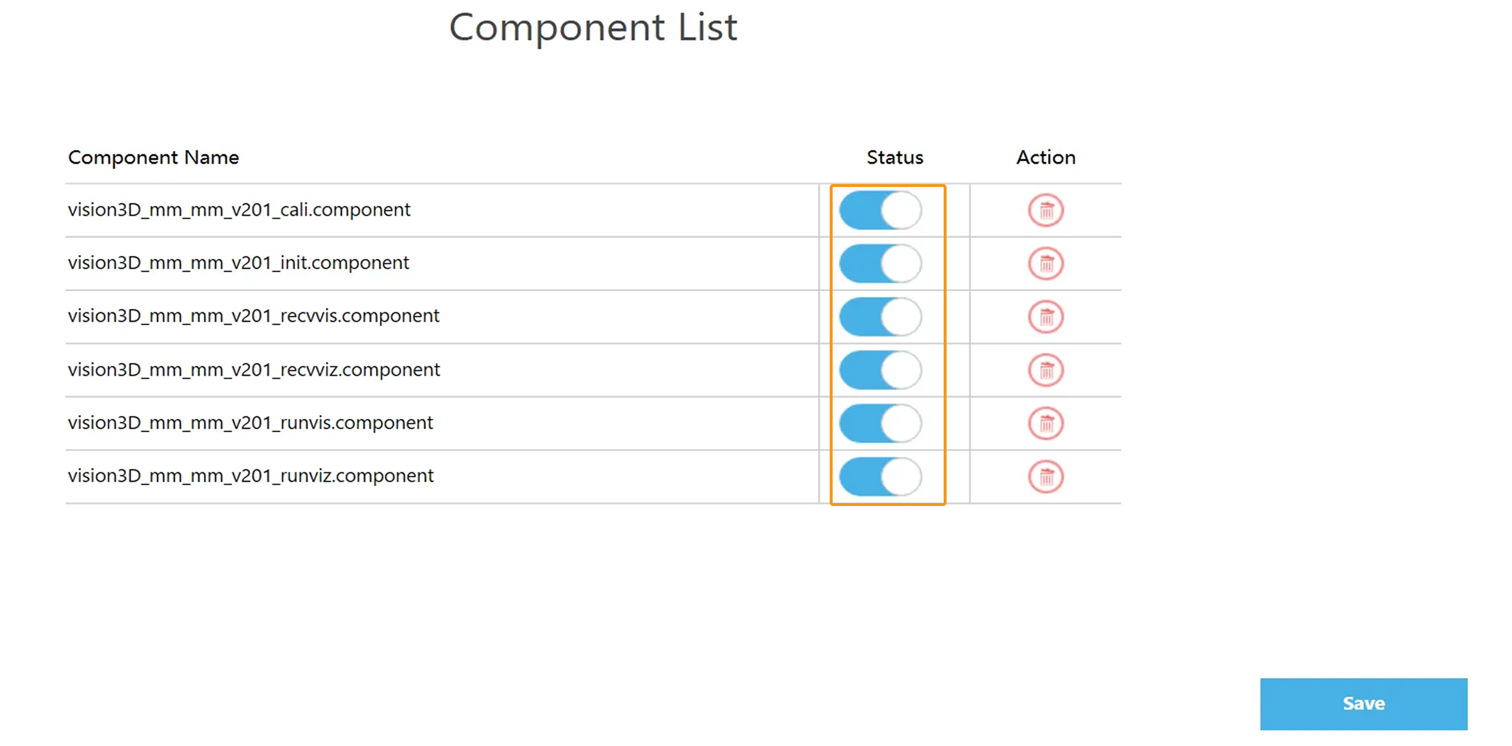
Task: Toggle the v201_runvis status switch
Action: [x=880, y=423]
